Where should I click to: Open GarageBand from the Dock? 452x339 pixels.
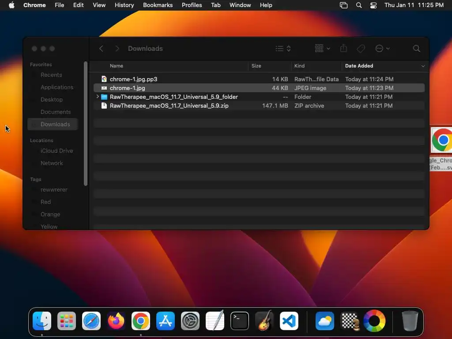pos(264,321)
